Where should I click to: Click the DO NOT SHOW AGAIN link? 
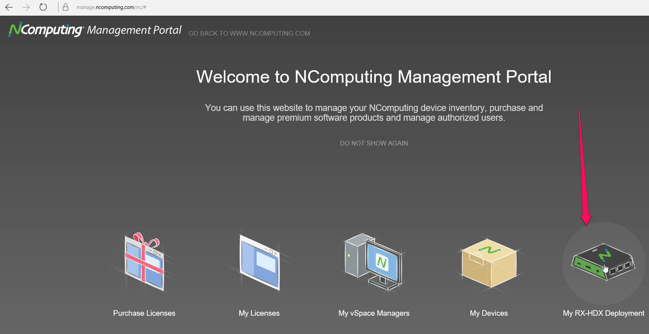coord(374,143)
